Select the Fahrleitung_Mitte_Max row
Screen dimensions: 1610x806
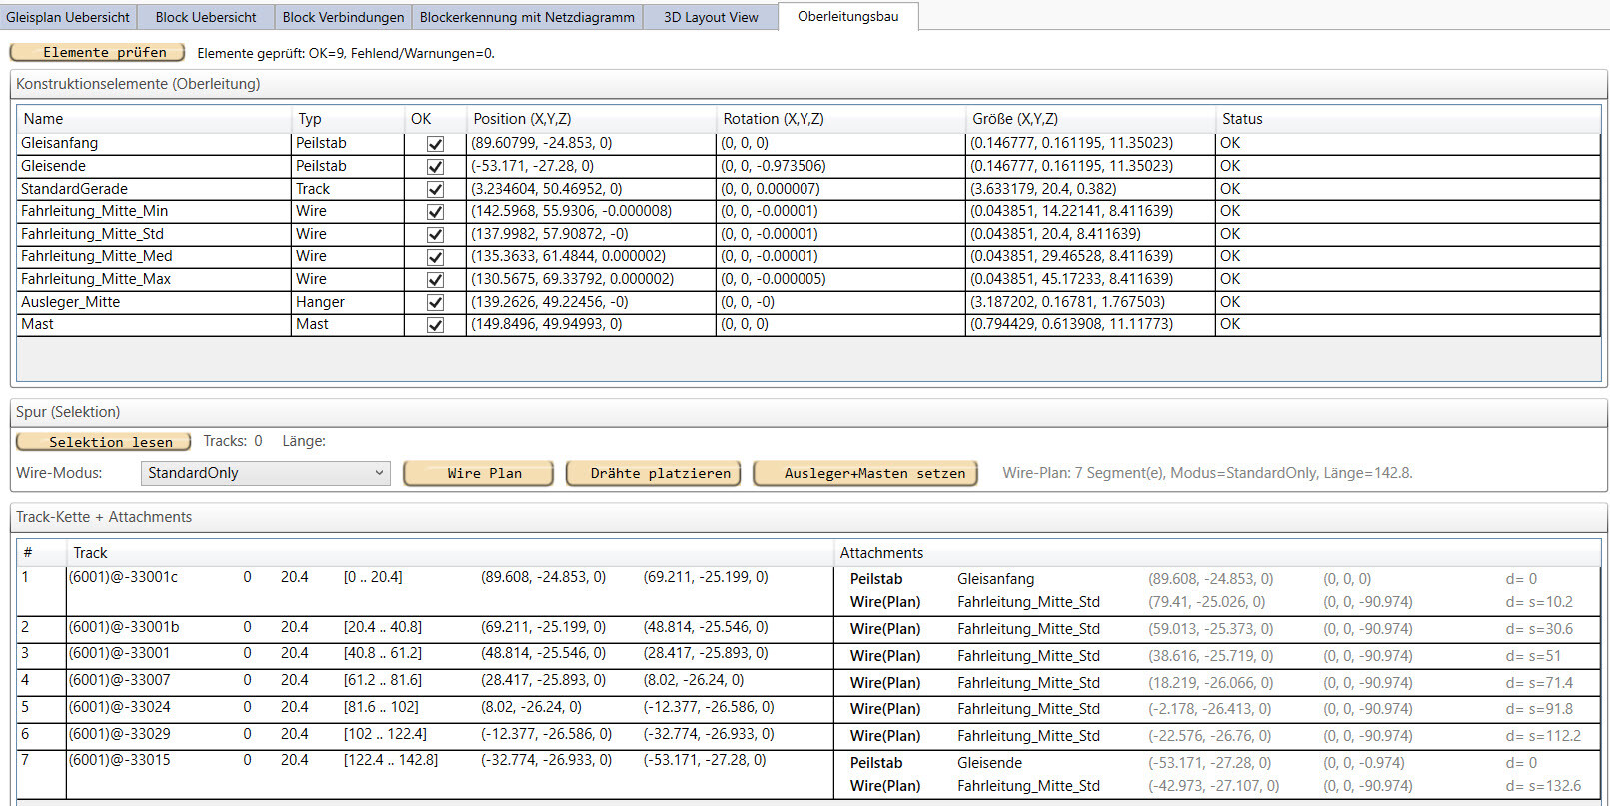coord(96,279)
